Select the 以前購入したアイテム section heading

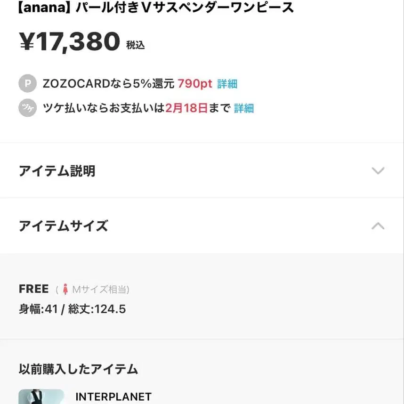point(77,370)
